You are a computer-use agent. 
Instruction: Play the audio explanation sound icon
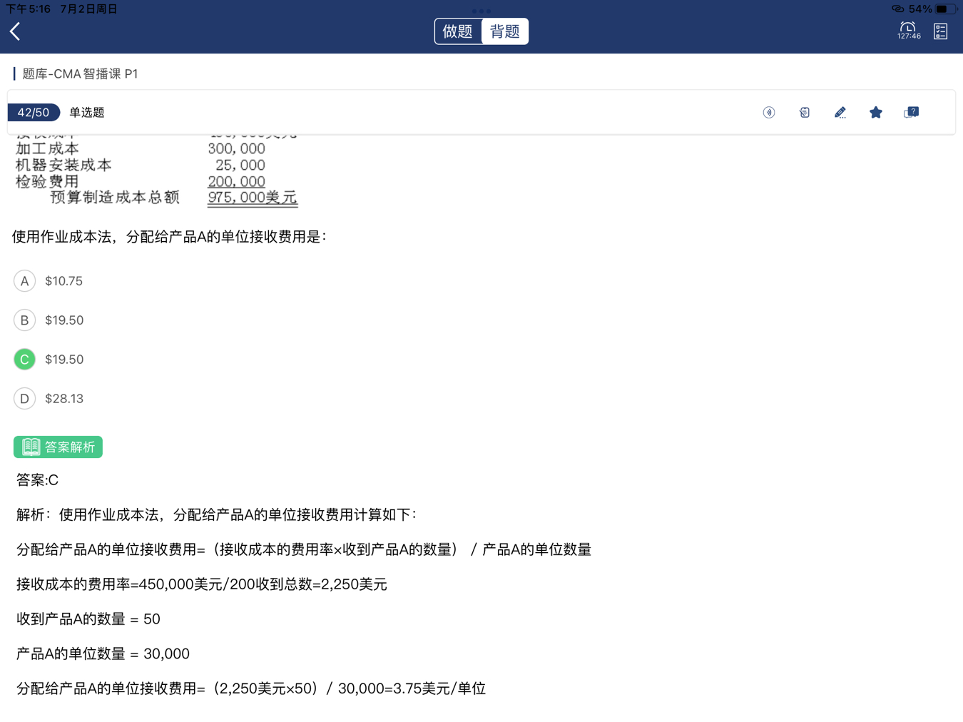coord(768,113)
